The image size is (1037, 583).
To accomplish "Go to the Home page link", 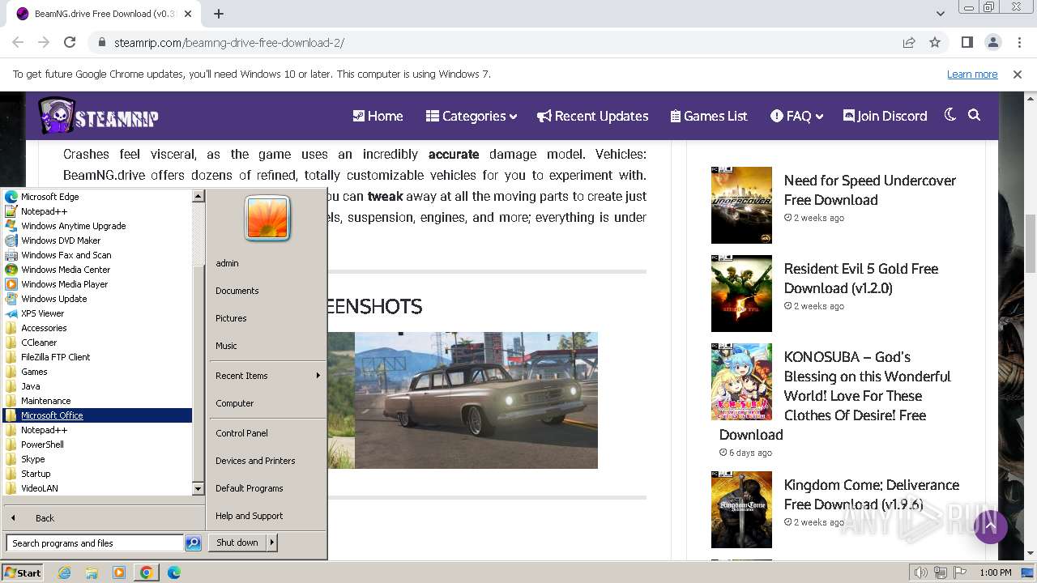I will click(378, 116).
